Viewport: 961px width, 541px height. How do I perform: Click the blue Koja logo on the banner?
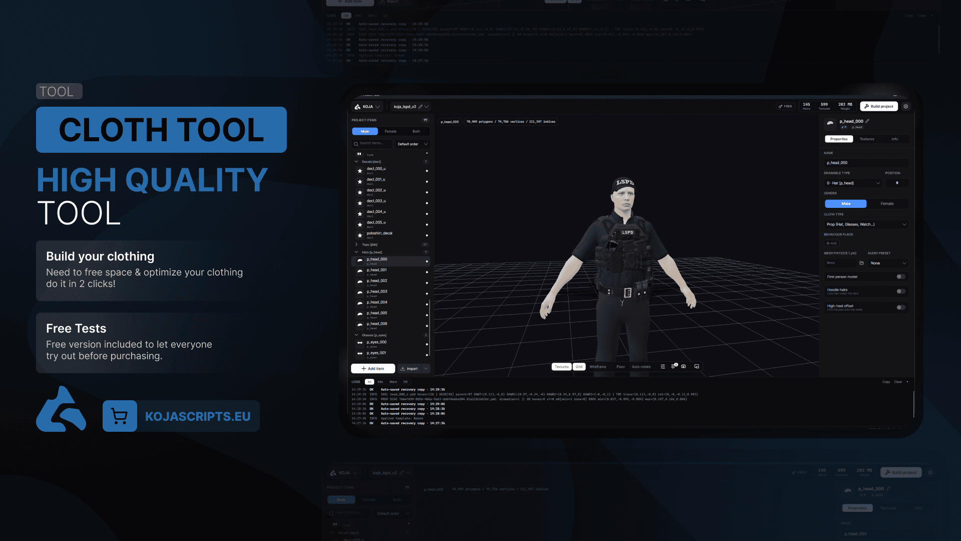(x=61, y=409)
